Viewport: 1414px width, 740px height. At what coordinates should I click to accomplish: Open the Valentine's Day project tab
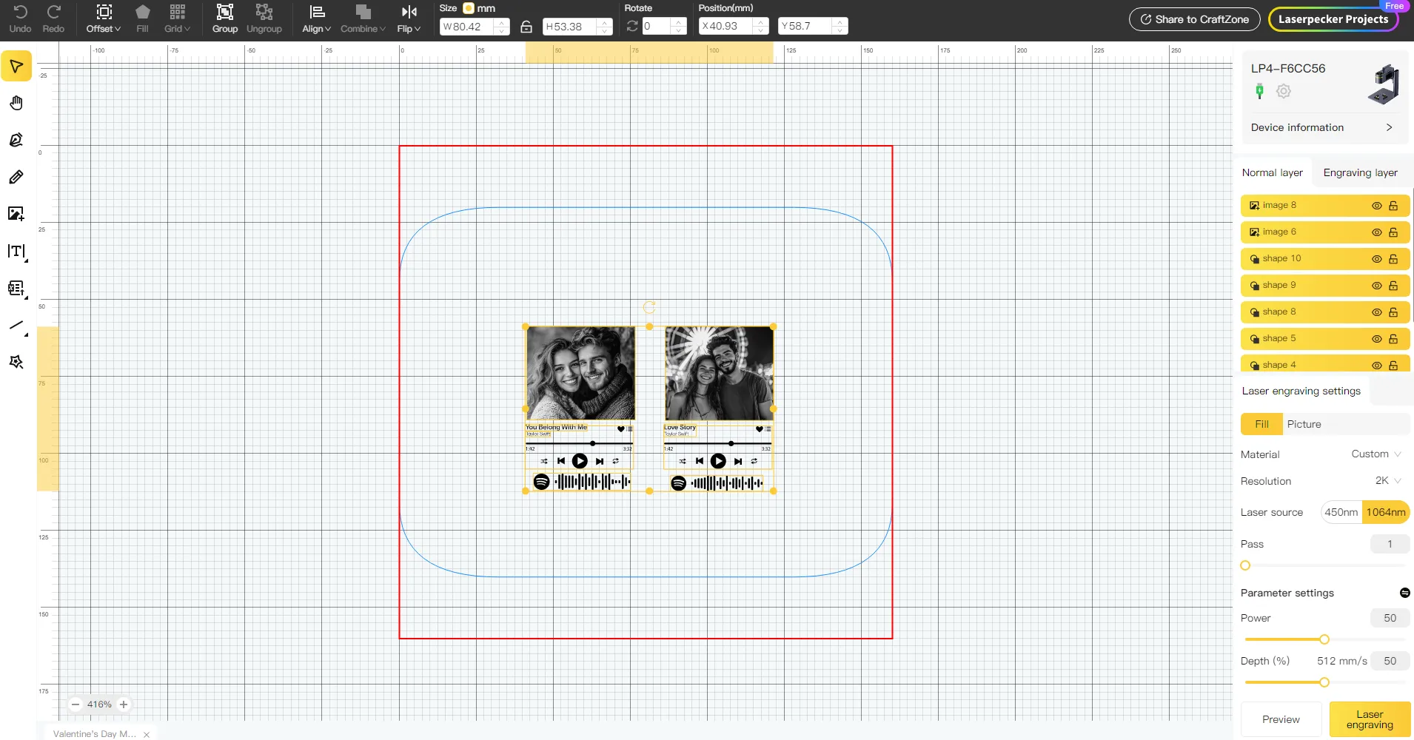(x=95, y=733)
